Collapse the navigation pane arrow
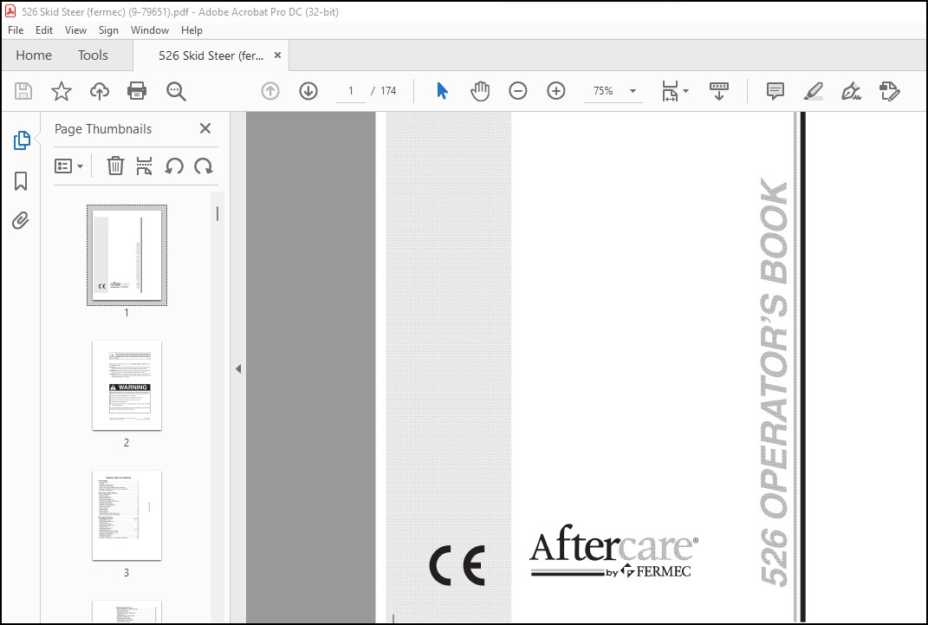 pos(238,368)
